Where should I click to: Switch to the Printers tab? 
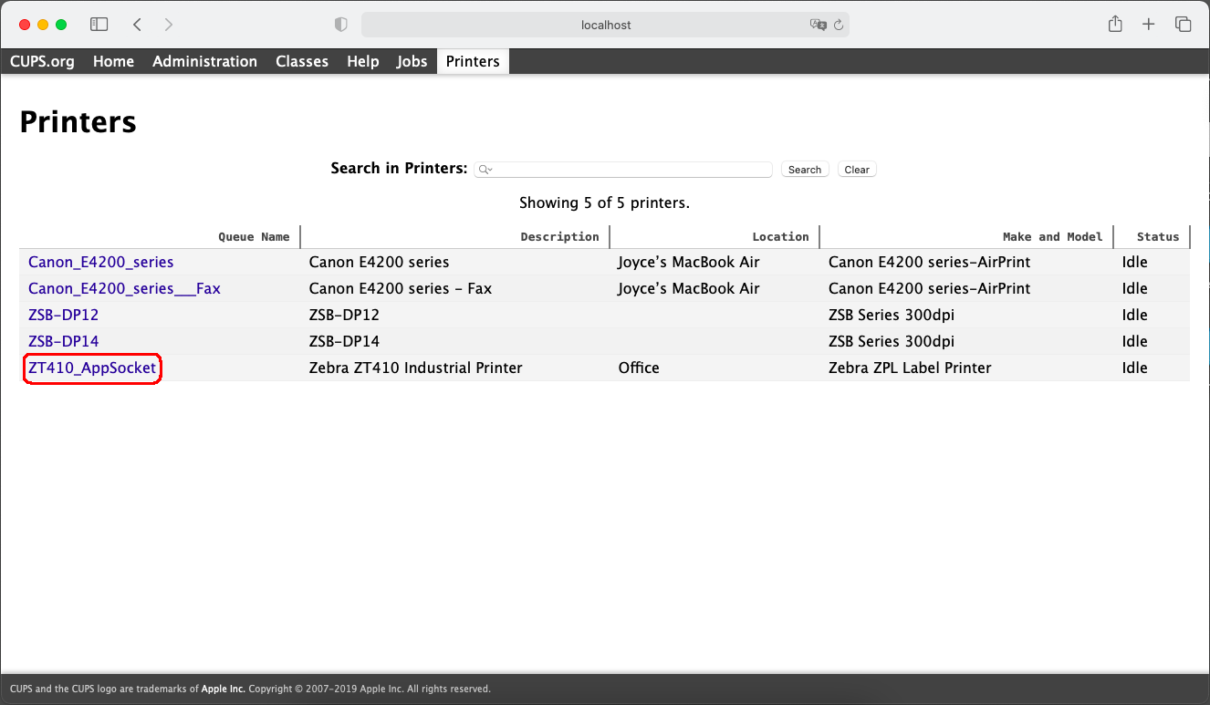click(473, 61)
